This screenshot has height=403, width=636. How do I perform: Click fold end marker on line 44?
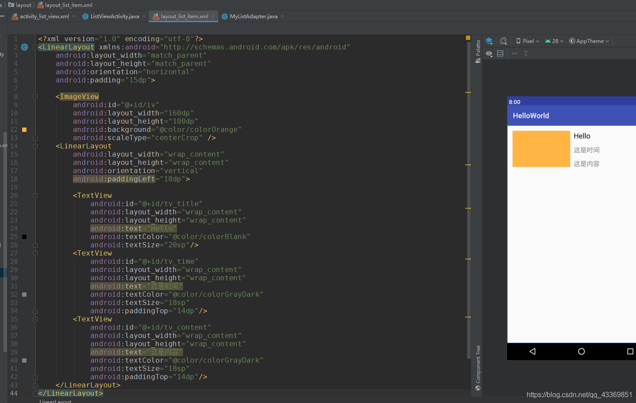[35, 393]
